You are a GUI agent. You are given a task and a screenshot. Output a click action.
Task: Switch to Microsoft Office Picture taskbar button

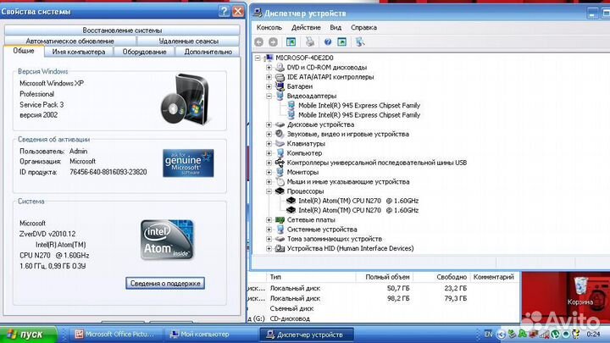point(116,335)
